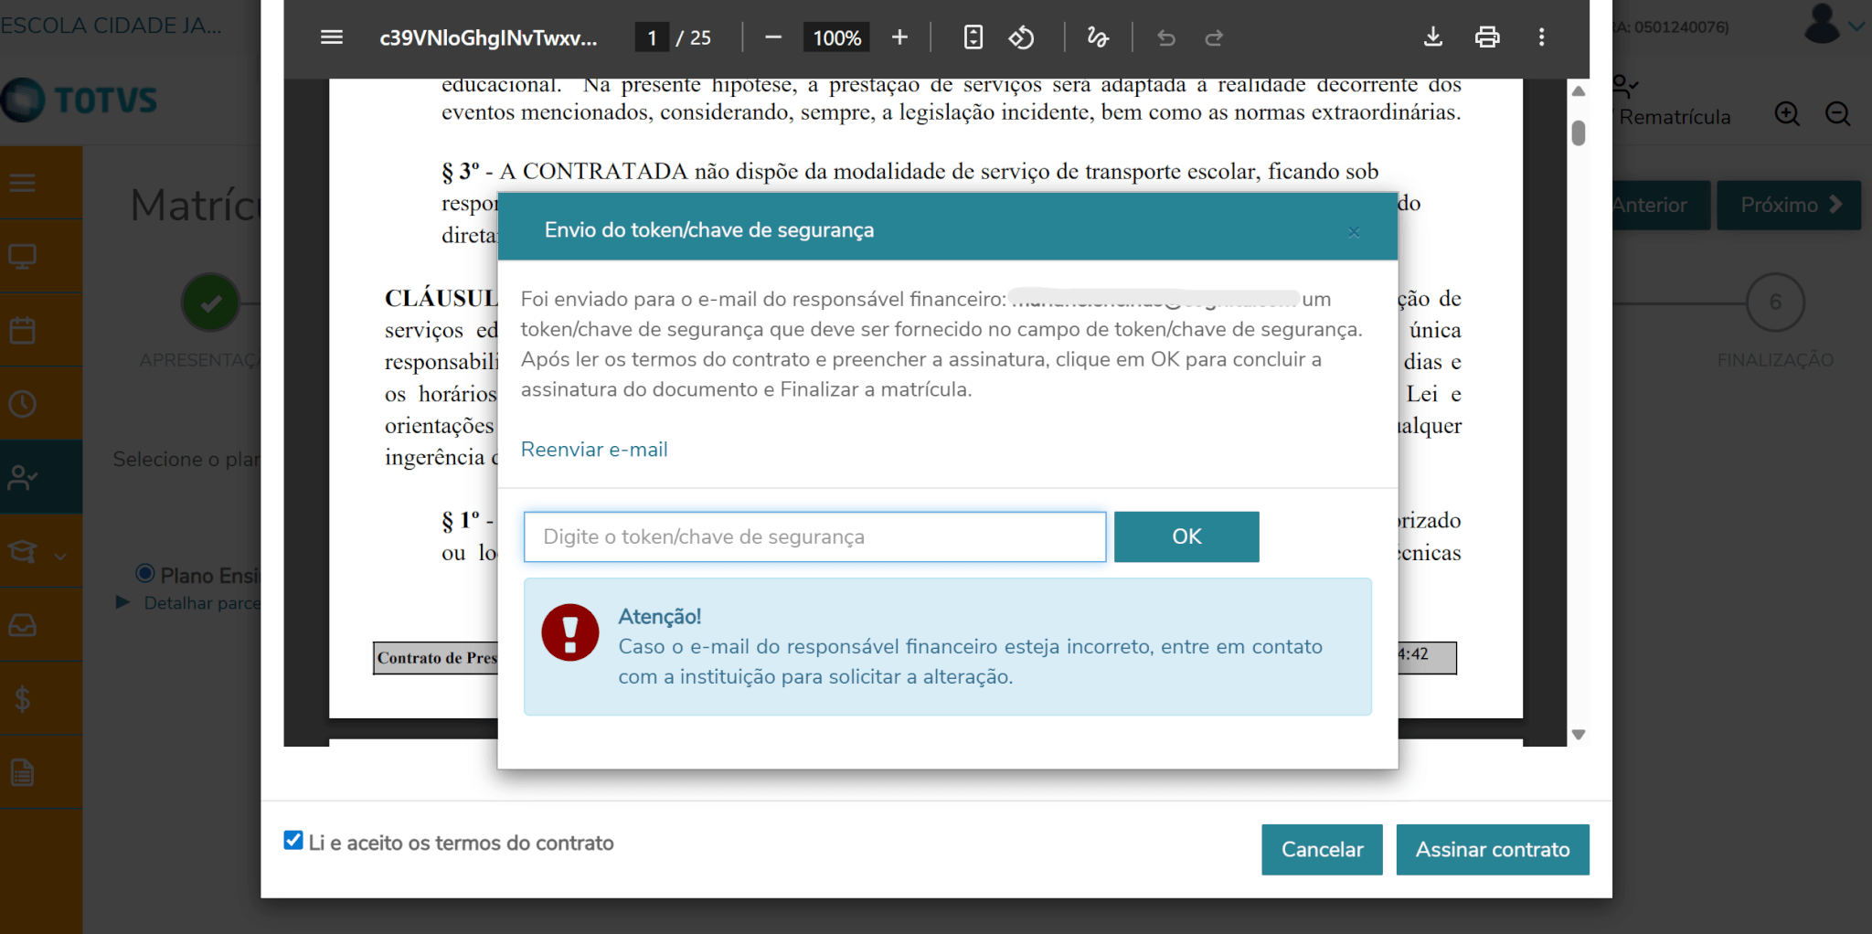Open the inbox icon in sidebar
The width and height of the screenshot is (1872, 934).
click(23, 625)
